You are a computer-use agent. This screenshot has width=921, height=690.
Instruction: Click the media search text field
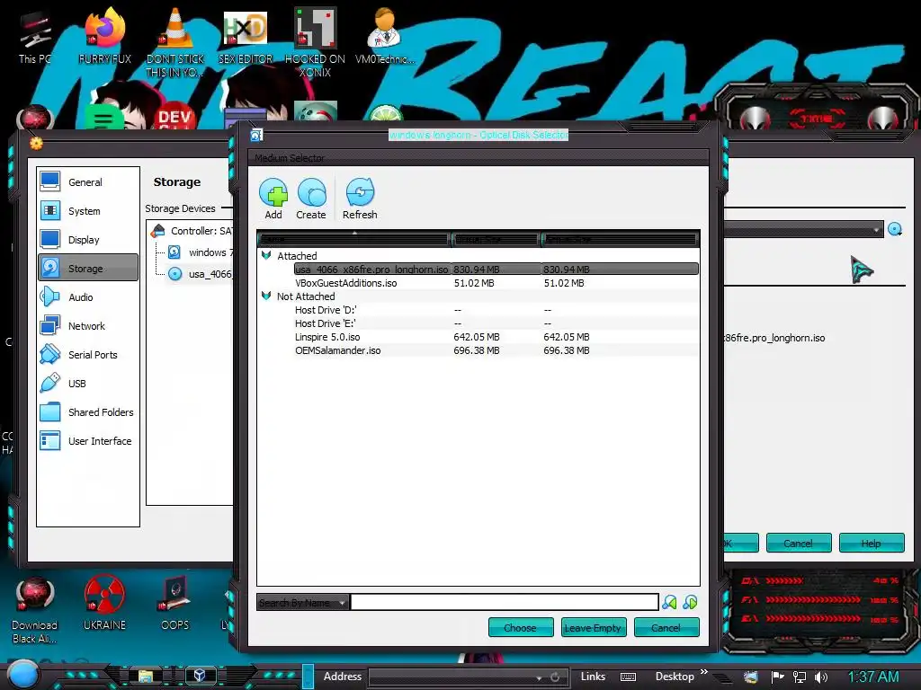[504, 603]
